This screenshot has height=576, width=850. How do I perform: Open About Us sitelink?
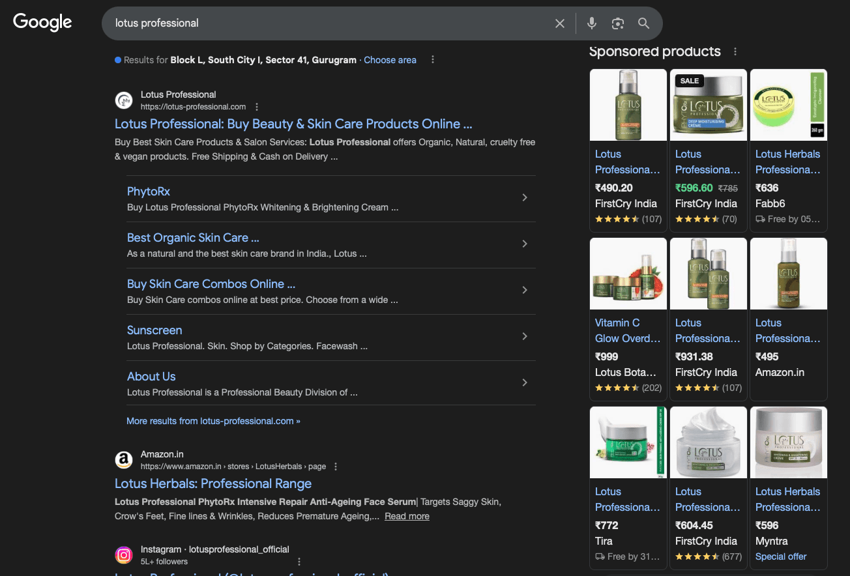[x=151, y=377]
